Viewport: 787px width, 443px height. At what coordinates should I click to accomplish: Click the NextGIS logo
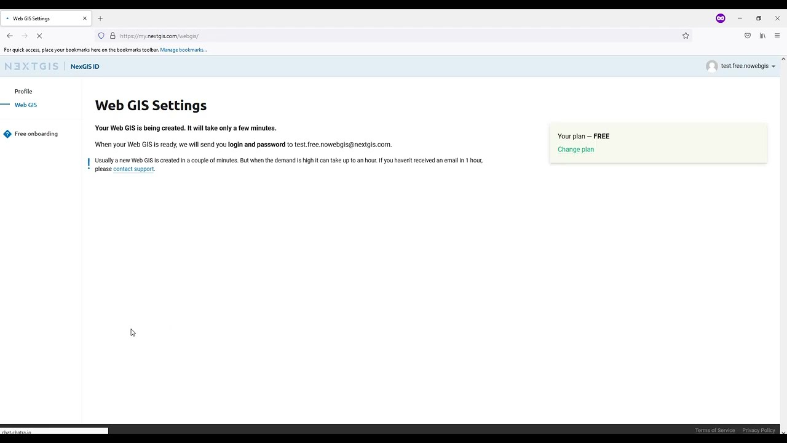pyautogui.click(x=31, y=66)
